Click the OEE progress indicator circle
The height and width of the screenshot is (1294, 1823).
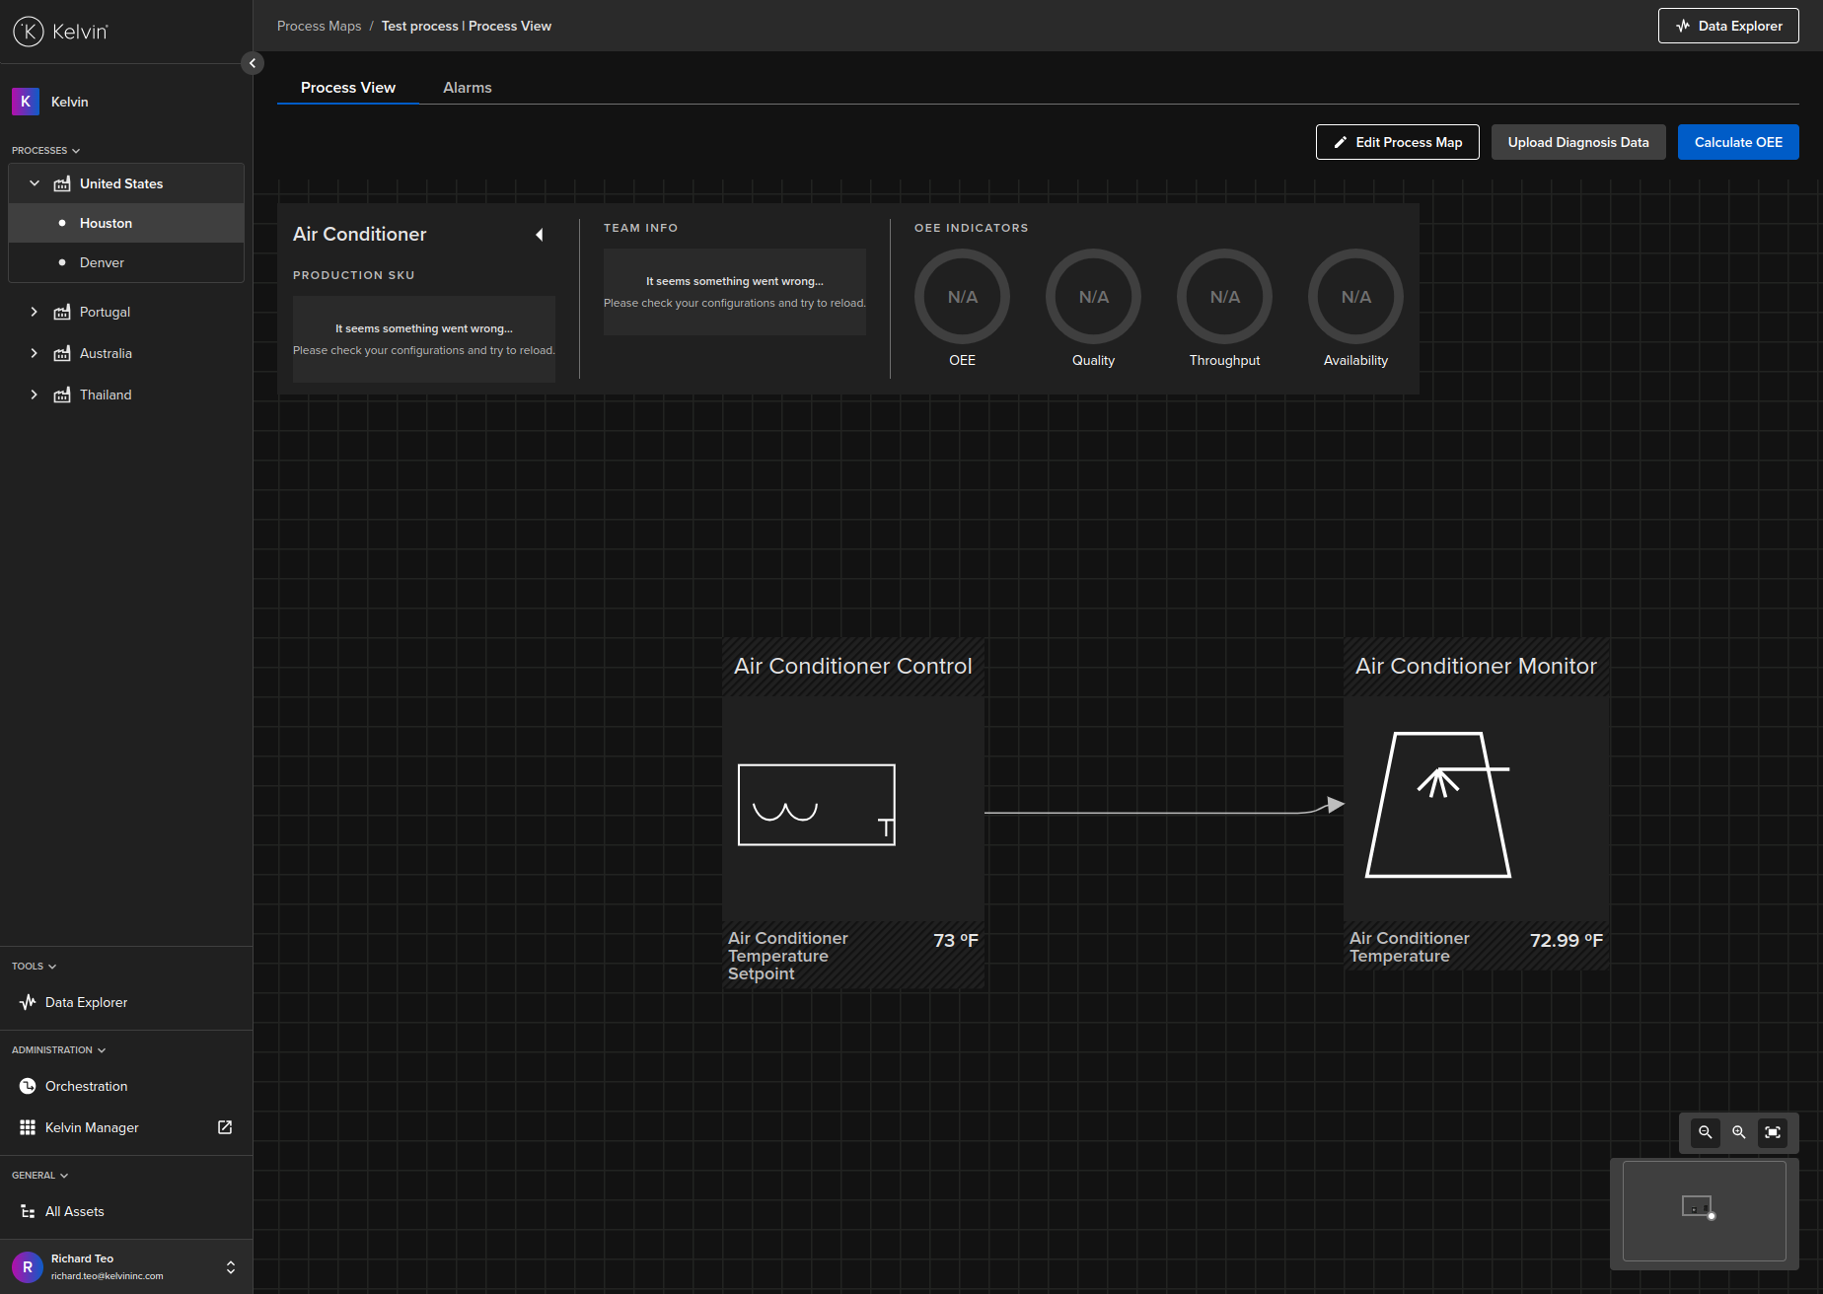point(962,297)
